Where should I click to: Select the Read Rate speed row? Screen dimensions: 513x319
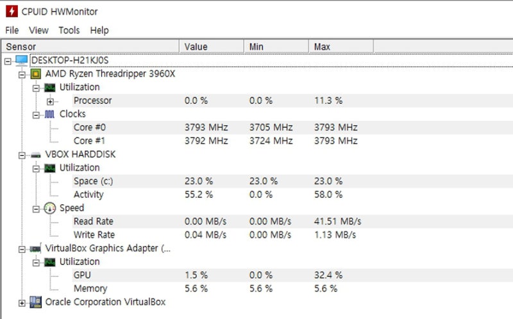(x=93, y=221)
